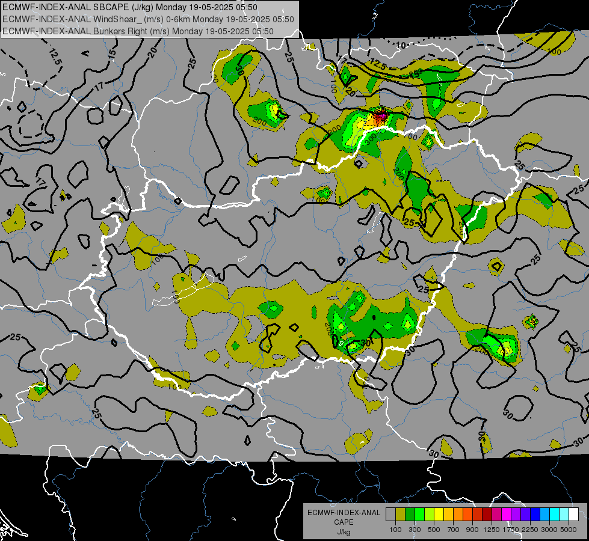Click the SBCAPE title line in the header

click(x=130, y=7)
